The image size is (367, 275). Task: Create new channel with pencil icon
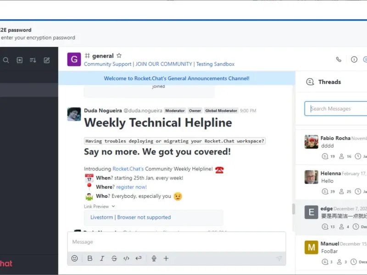point(47,60)
